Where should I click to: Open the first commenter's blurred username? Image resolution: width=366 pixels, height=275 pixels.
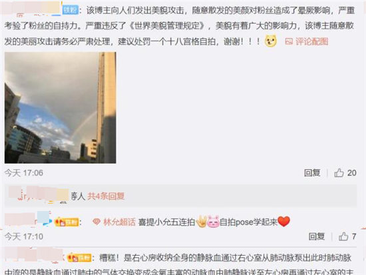click(x=31, y=9)
